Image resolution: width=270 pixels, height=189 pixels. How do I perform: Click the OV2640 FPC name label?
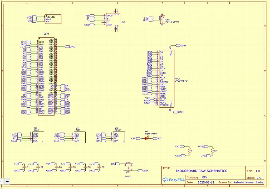tap(181, 81)
